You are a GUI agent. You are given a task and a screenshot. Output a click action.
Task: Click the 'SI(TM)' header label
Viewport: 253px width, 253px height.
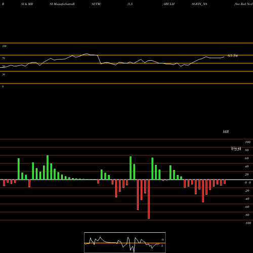(x=96, y=4)
